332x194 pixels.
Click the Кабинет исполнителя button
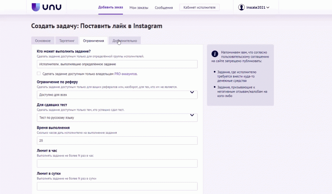tap(199, 7)
